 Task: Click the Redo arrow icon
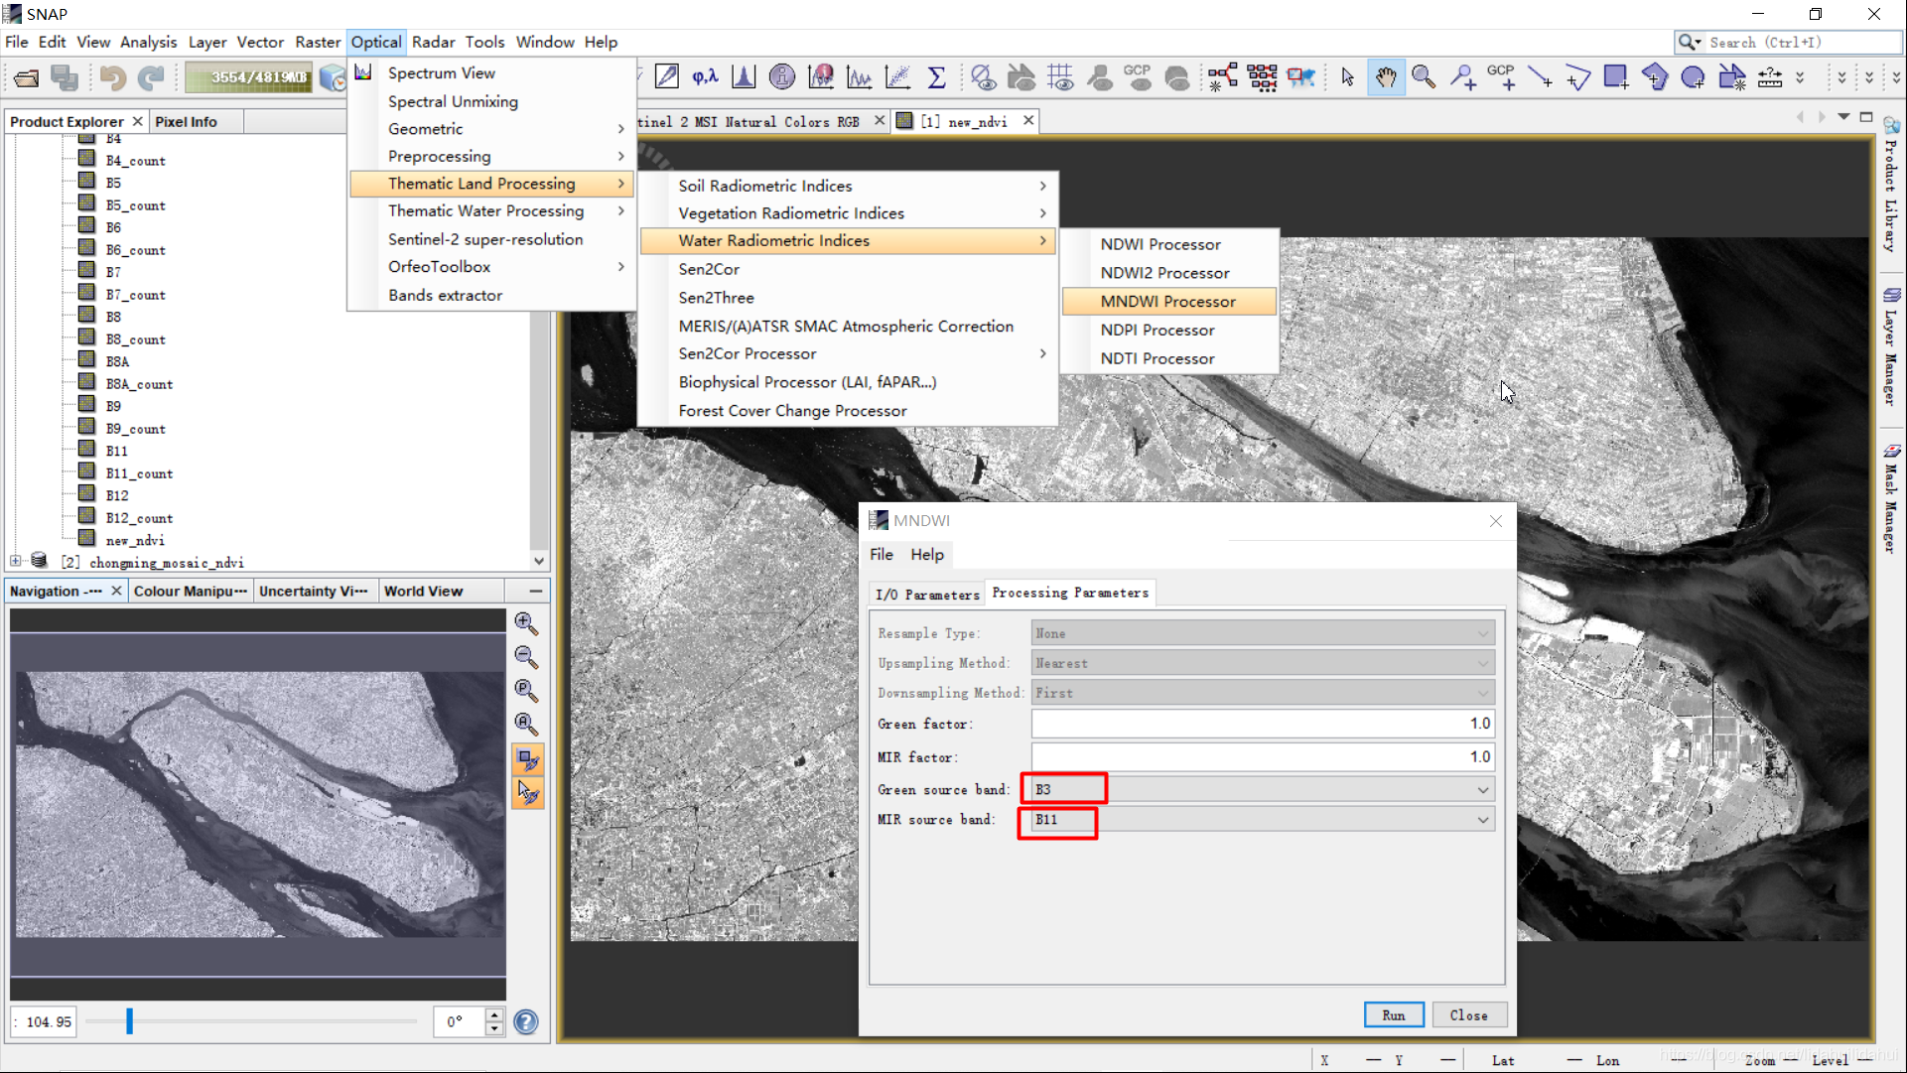click(x=151, y=77)
